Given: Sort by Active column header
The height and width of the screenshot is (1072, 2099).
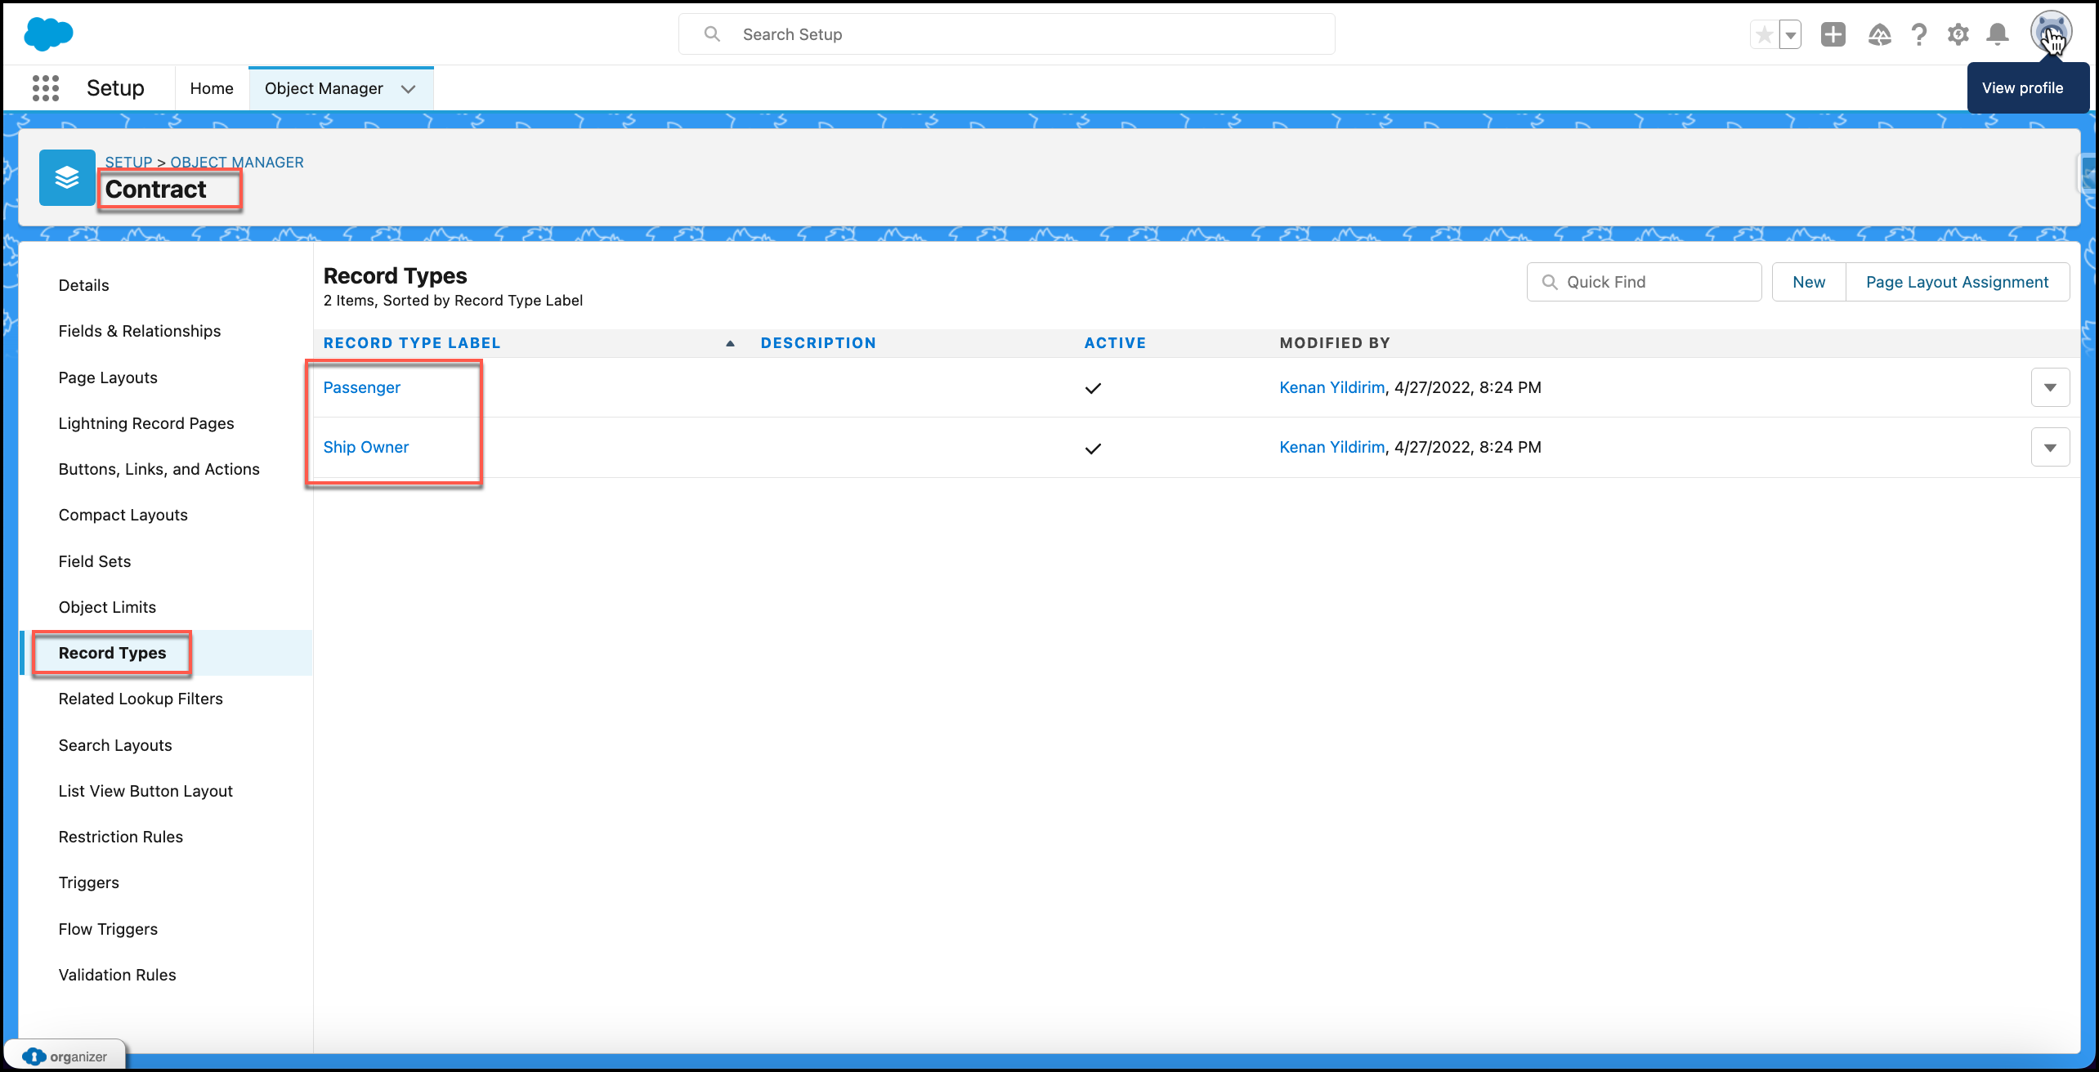Looking at the screenshot, I should click(x=1115, y=343).
